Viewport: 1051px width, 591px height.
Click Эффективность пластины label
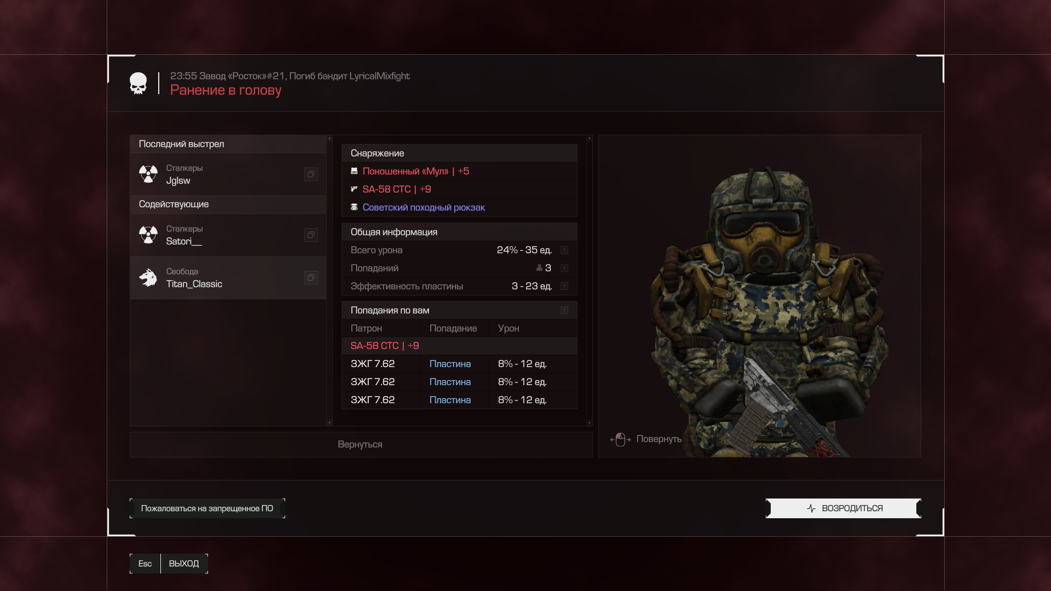(x=407, y=286)
